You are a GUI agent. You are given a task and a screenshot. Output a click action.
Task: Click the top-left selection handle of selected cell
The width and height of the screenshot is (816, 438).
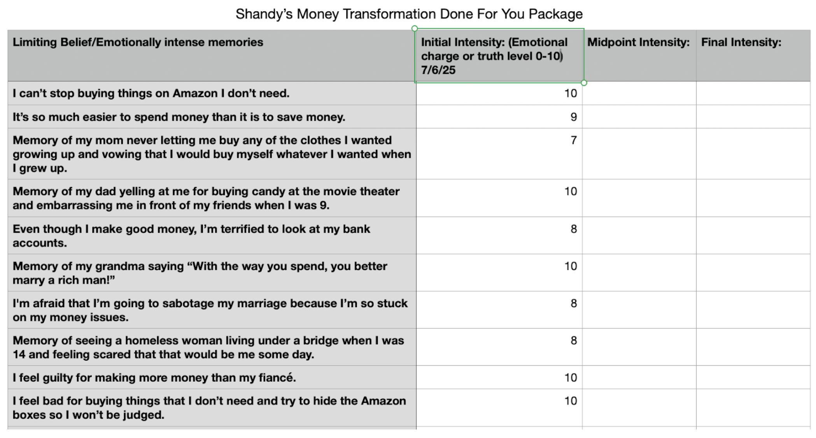pos(415,28)
